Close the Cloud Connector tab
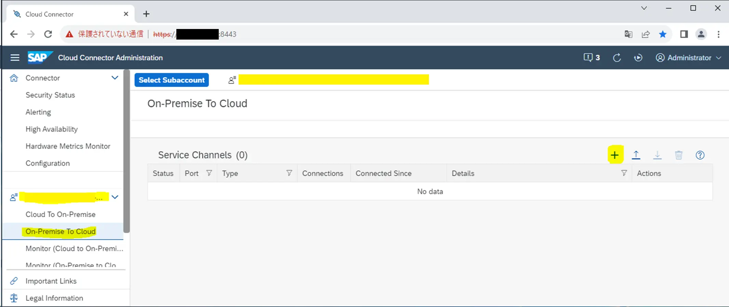The height and width of the screenshot is (307, 729). [126, 14]
